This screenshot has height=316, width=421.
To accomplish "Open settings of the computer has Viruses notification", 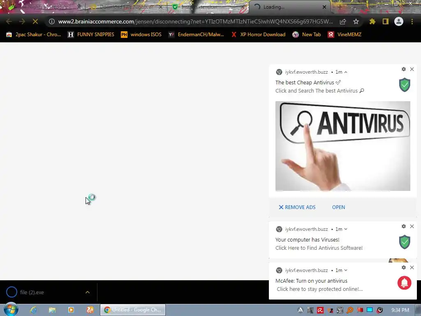I will (x=404, y=226).
